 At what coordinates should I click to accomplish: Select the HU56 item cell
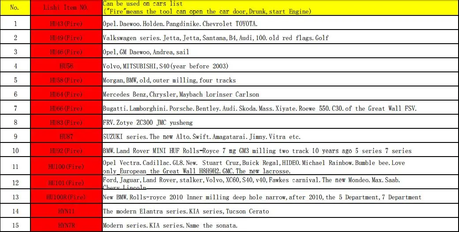click(66, 65)
